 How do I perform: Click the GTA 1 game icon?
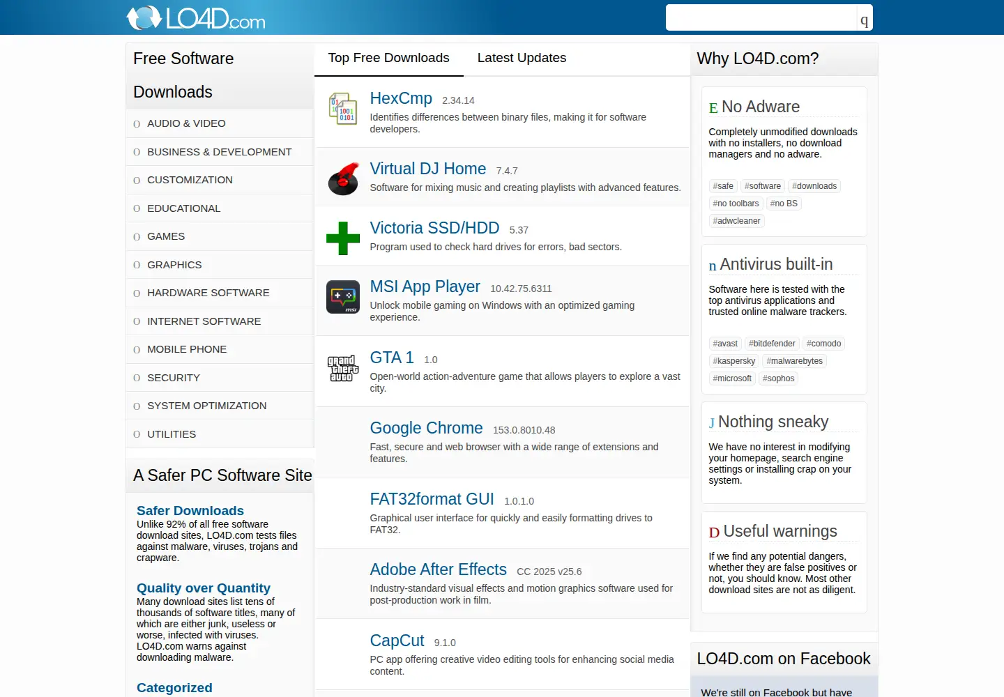click(343, 368)
